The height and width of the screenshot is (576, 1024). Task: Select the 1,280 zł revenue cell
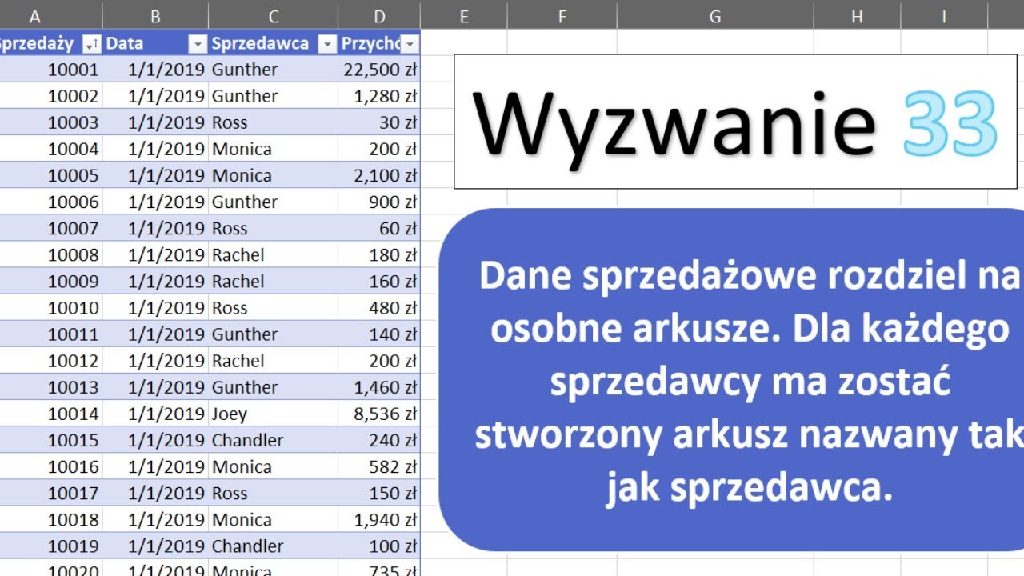[x=379, y=96]
